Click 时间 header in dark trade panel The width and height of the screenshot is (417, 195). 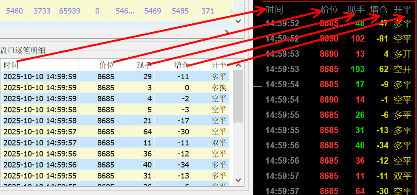point(274,10)
